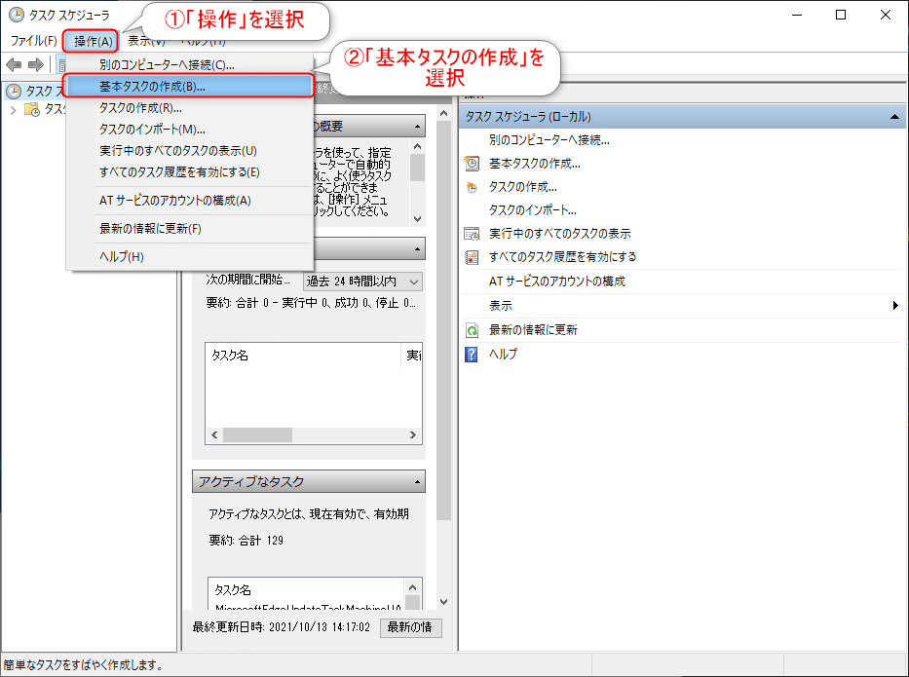
Task: Click the task library folder icon in tree
Action: coord(32,109)
